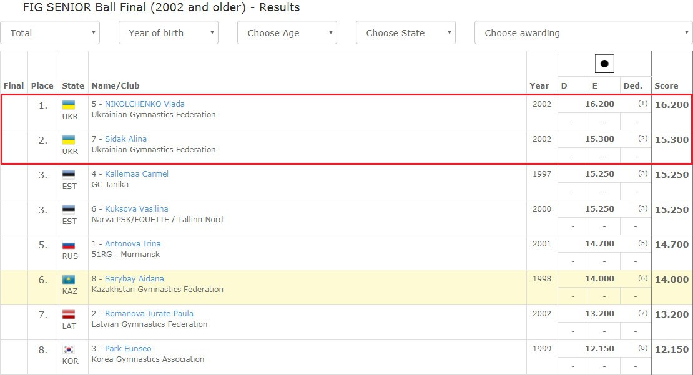Open Park Eunseo's profile link
This screenshot has width=693, height=375.
[128, 349]
